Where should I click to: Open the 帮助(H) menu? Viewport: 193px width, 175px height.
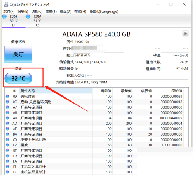tap(80, 12)
